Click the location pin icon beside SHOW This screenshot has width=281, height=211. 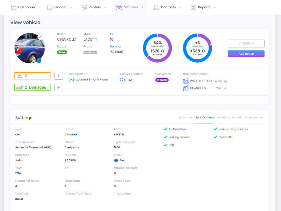122,80
